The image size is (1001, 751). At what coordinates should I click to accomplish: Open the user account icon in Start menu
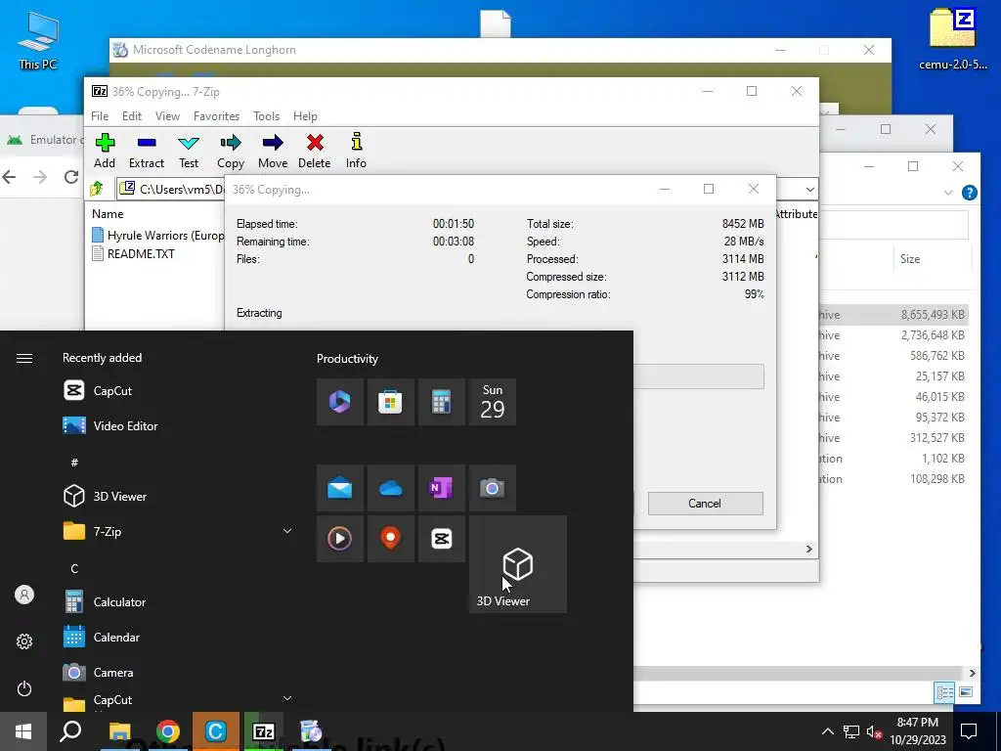[x=24, y=596]
